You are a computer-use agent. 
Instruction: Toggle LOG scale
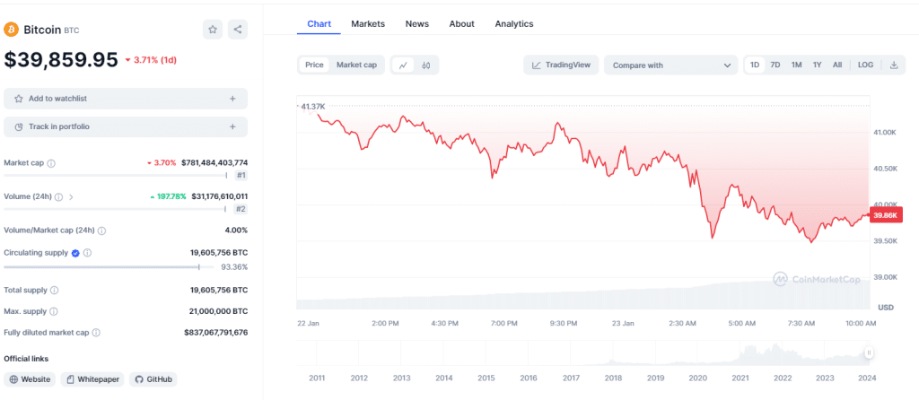(x=865, y=65)
